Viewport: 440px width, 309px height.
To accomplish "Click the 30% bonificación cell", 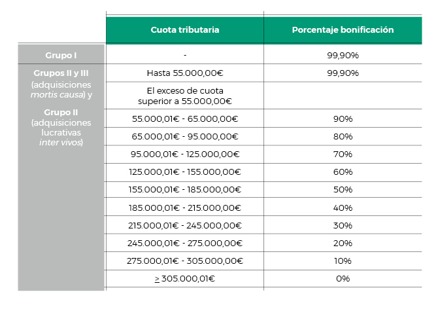I will 343,225.
